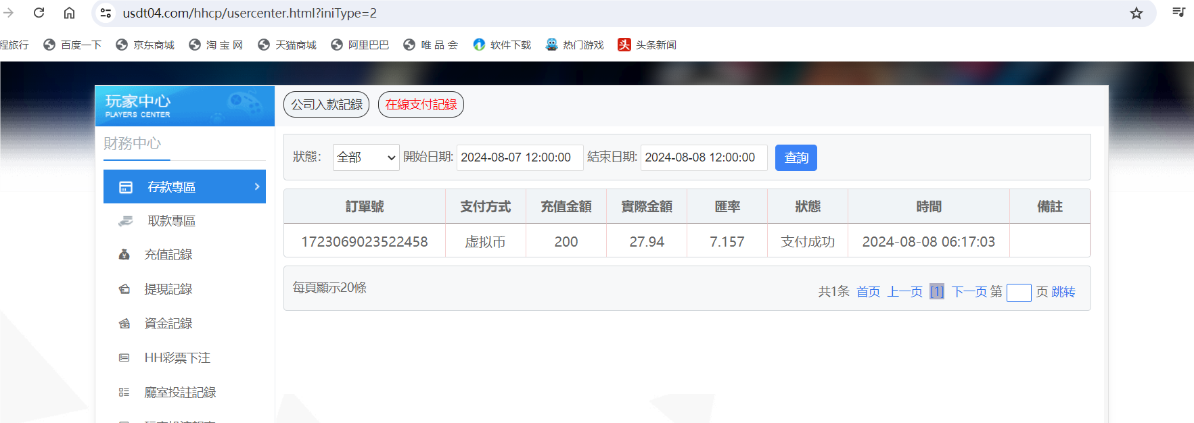
Task: Click the site information icon in address bar
Action: click(x=106, y=13)
